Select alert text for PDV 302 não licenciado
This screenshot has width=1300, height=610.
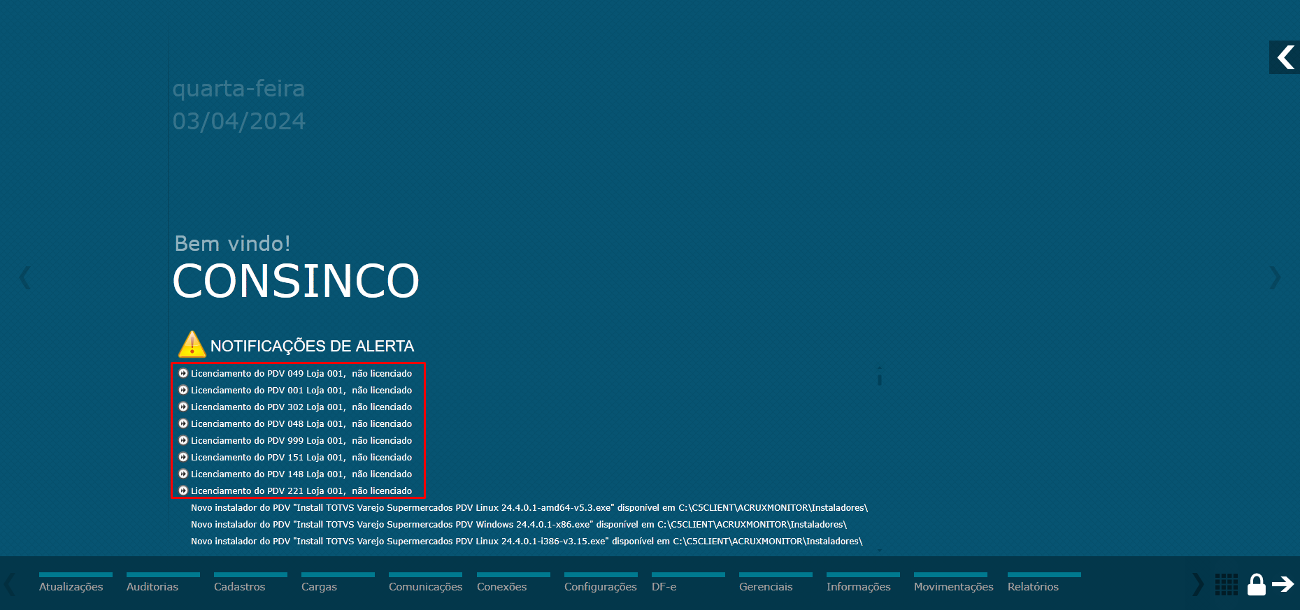301,407
